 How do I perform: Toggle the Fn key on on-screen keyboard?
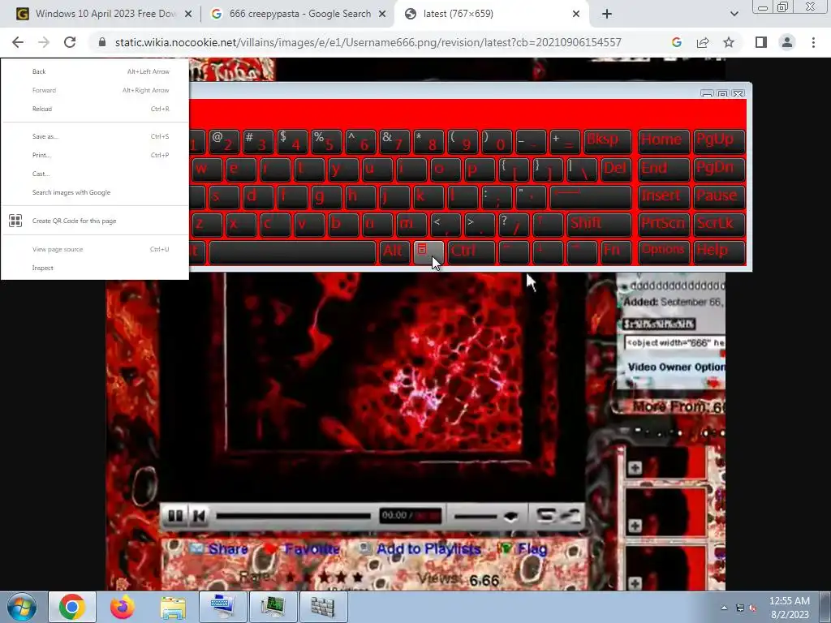[616, 252]
